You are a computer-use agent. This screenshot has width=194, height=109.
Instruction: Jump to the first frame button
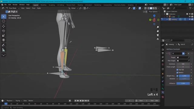[75, 101]
